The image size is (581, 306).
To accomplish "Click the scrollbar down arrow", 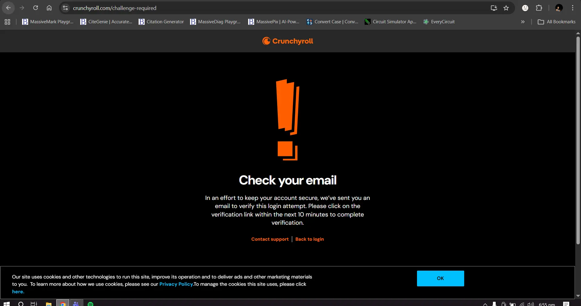I will pyautogui.click(x=578, y=296).
